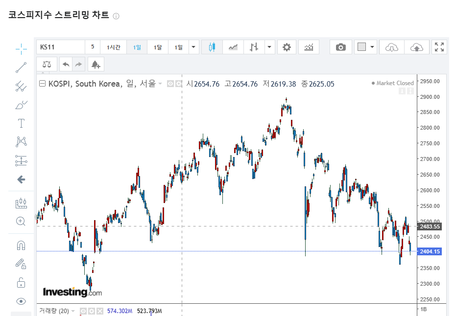Pick the brush drawing tool
This screenshot has height=316, width=456.
coord(21,105)
